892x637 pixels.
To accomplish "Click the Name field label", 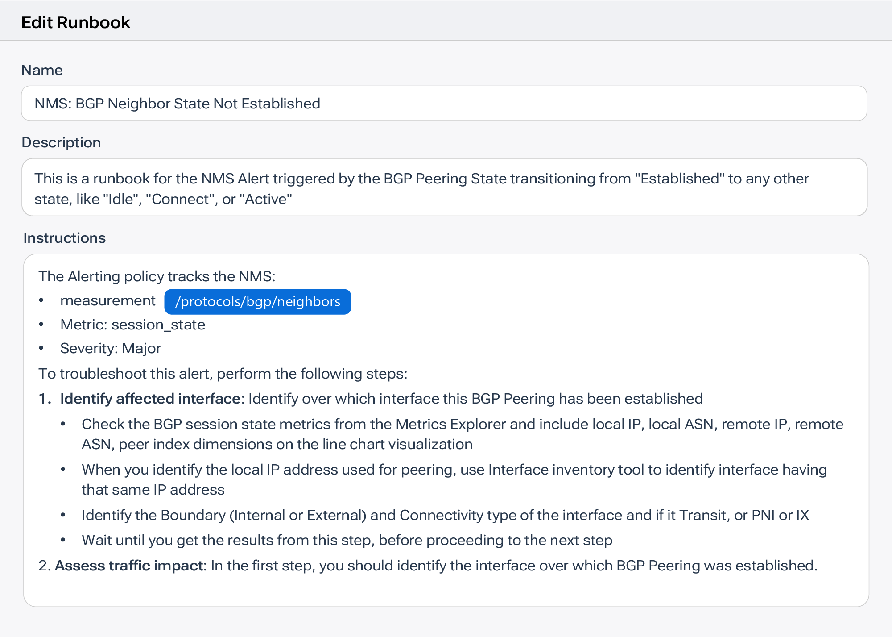I will (x=41, y=70).
